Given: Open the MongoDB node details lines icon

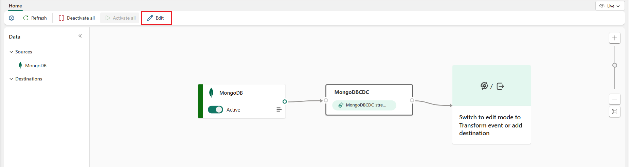Looking at the screenshot, I should (279, 110).
